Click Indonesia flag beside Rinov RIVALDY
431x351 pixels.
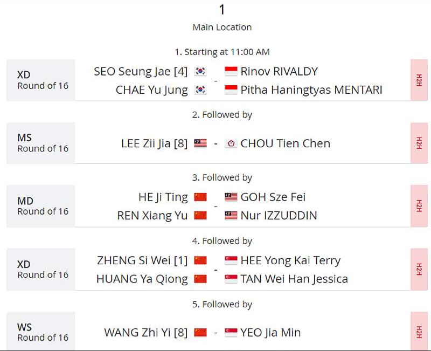tap(231, 71)
